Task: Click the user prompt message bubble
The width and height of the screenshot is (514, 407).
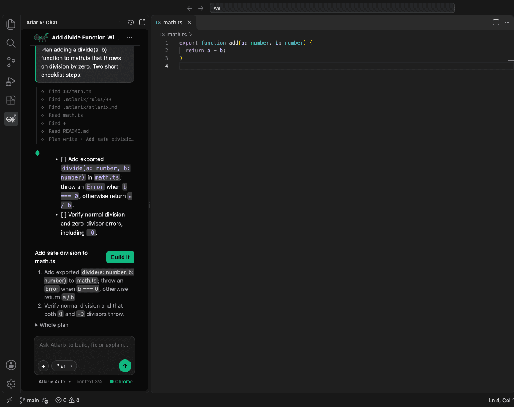Action: (84, 64)
